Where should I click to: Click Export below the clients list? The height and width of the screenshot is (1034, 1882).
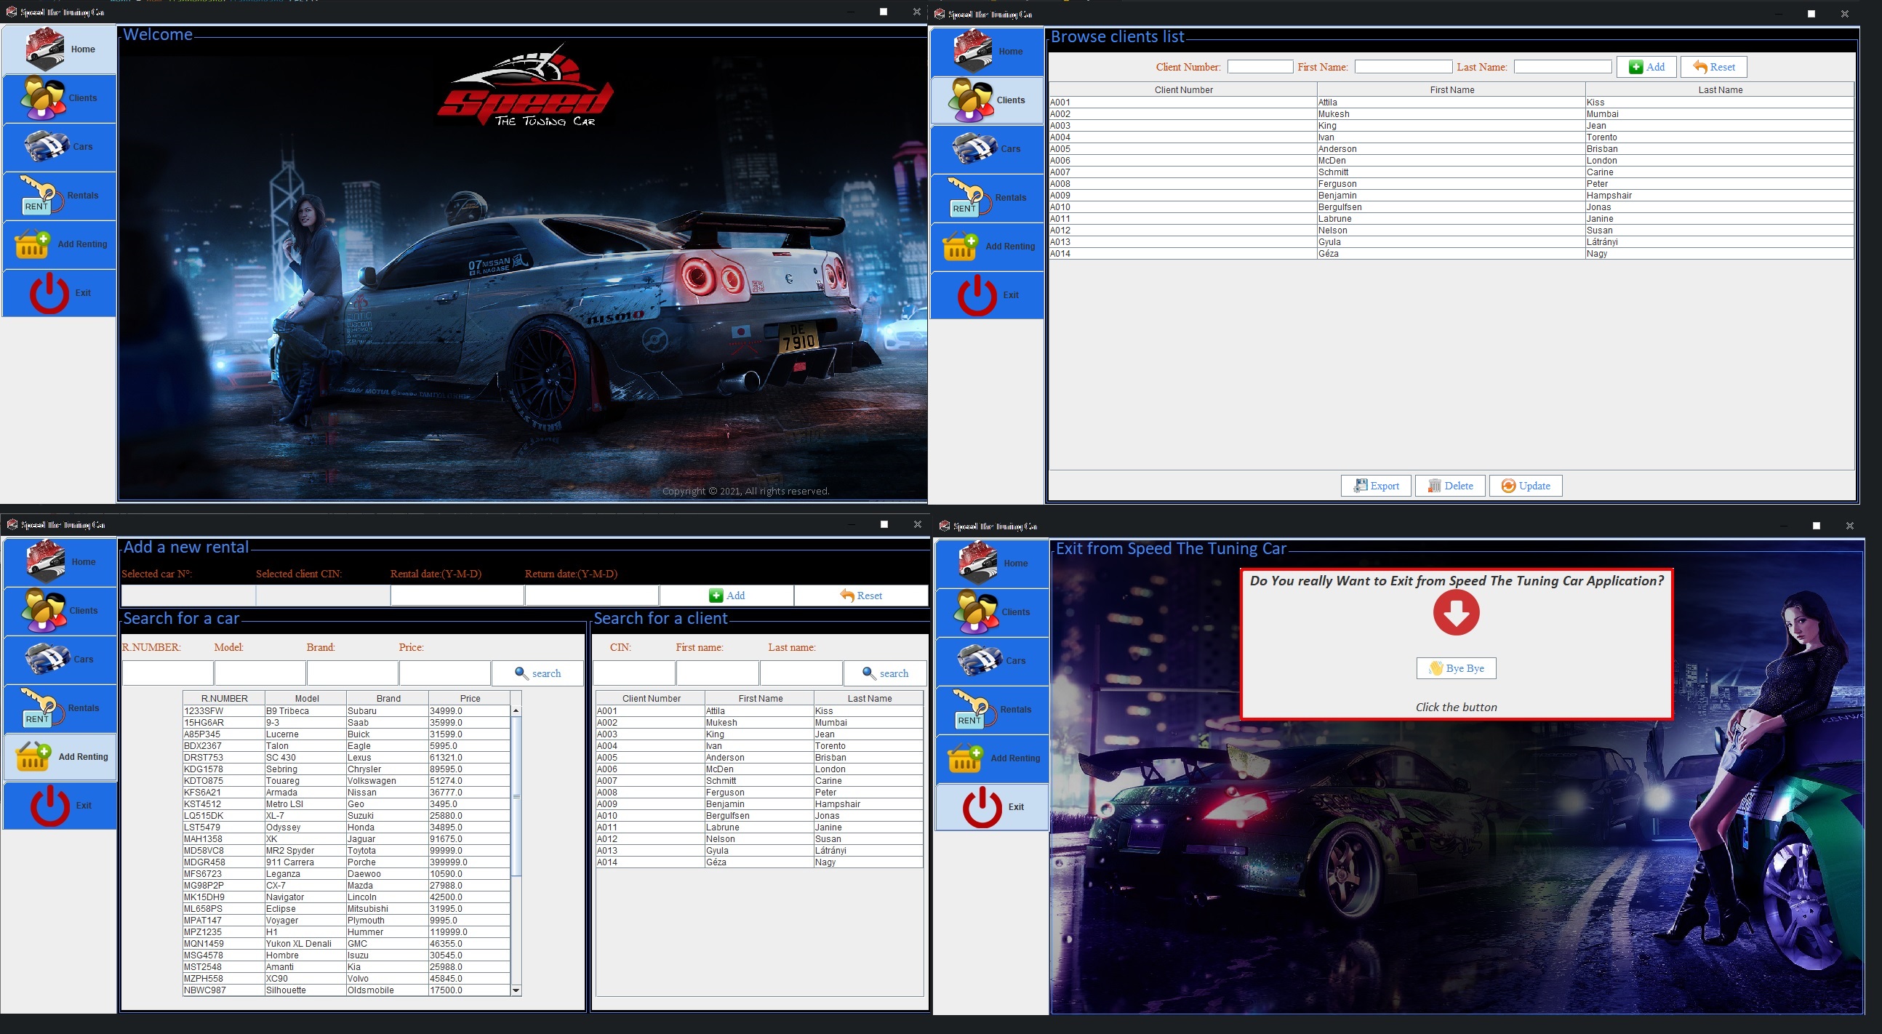[x=1376, y=486]
